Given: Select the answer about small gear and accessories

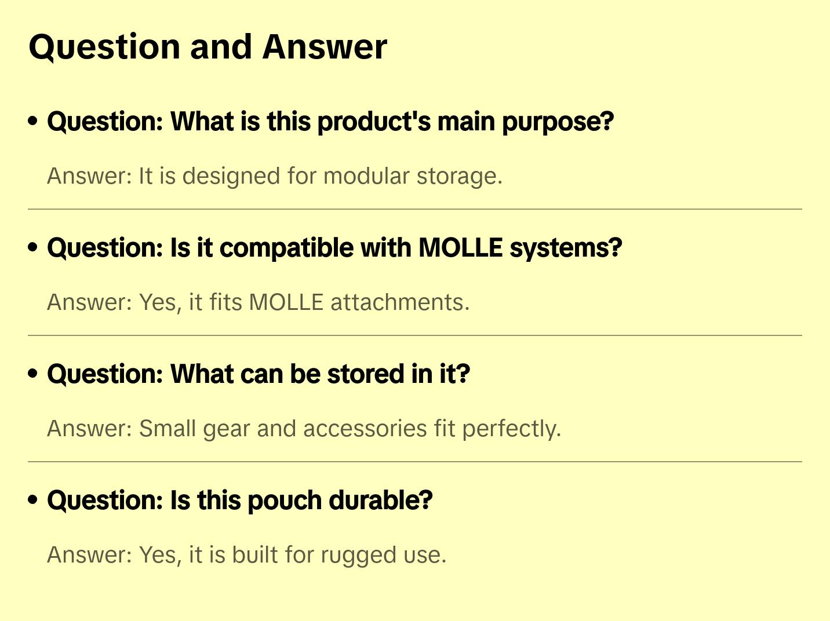Looking at the screenshot, I should pos(304,429).
